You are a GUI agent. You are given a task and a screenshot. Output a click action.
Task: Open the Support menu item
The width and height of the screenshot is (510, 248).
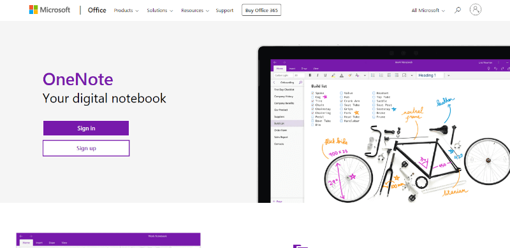click(224, 10)
